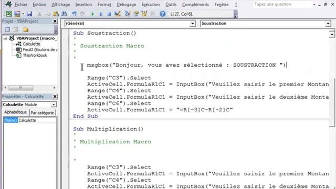Click the Redo icon
The height and width of the screenshot is (189, 336).
click(82, 14)
